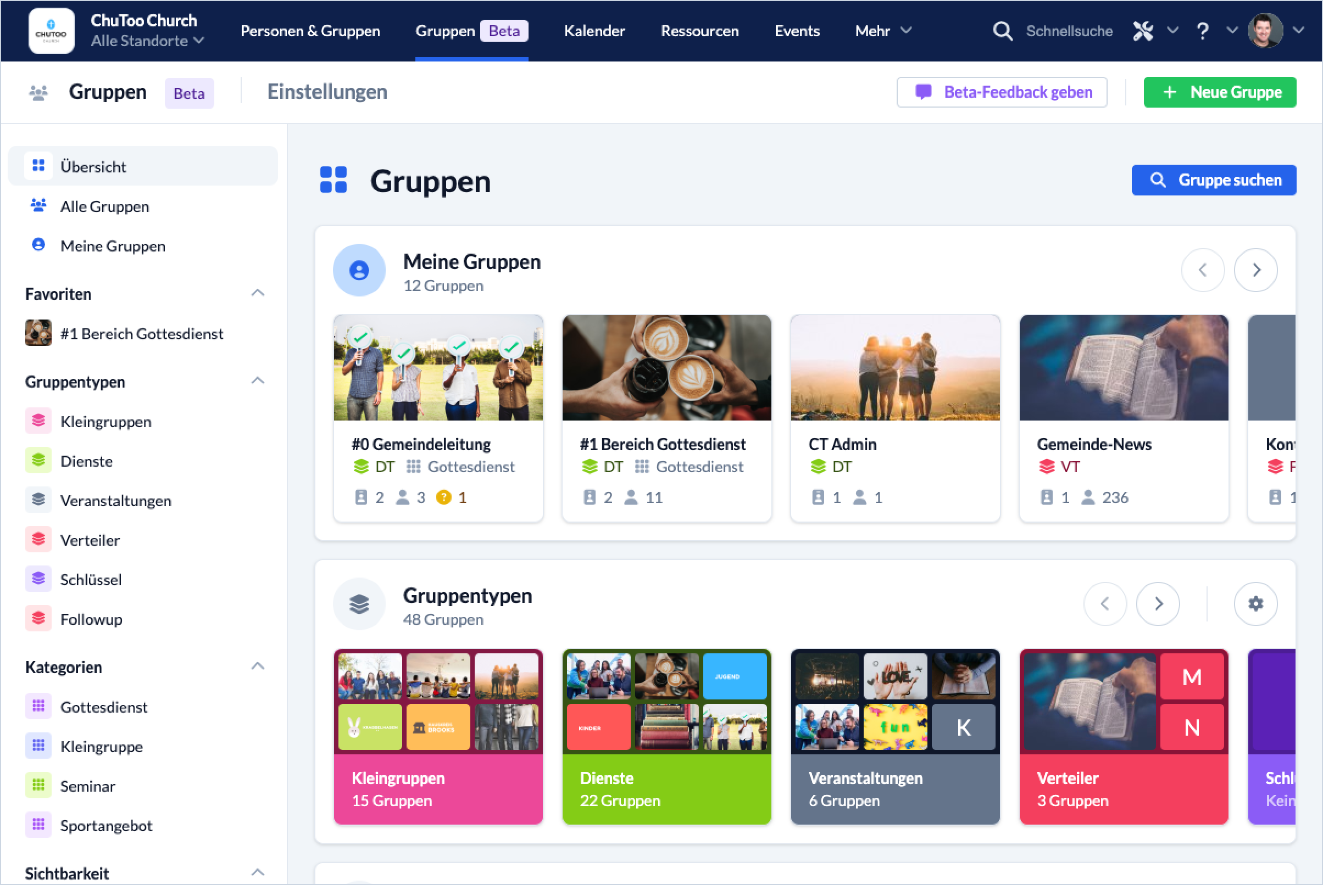This screenshot has width=1323, height=885.
Task: Click the Gruppe suchen button
Action: 1214,180
